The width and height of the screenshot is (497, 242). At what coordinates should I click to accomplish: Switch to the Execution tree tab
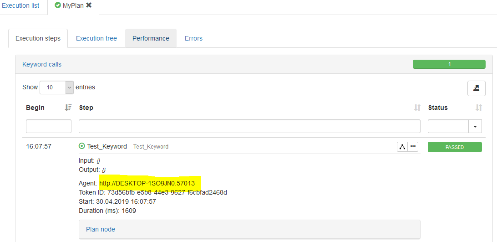(96, 38)
